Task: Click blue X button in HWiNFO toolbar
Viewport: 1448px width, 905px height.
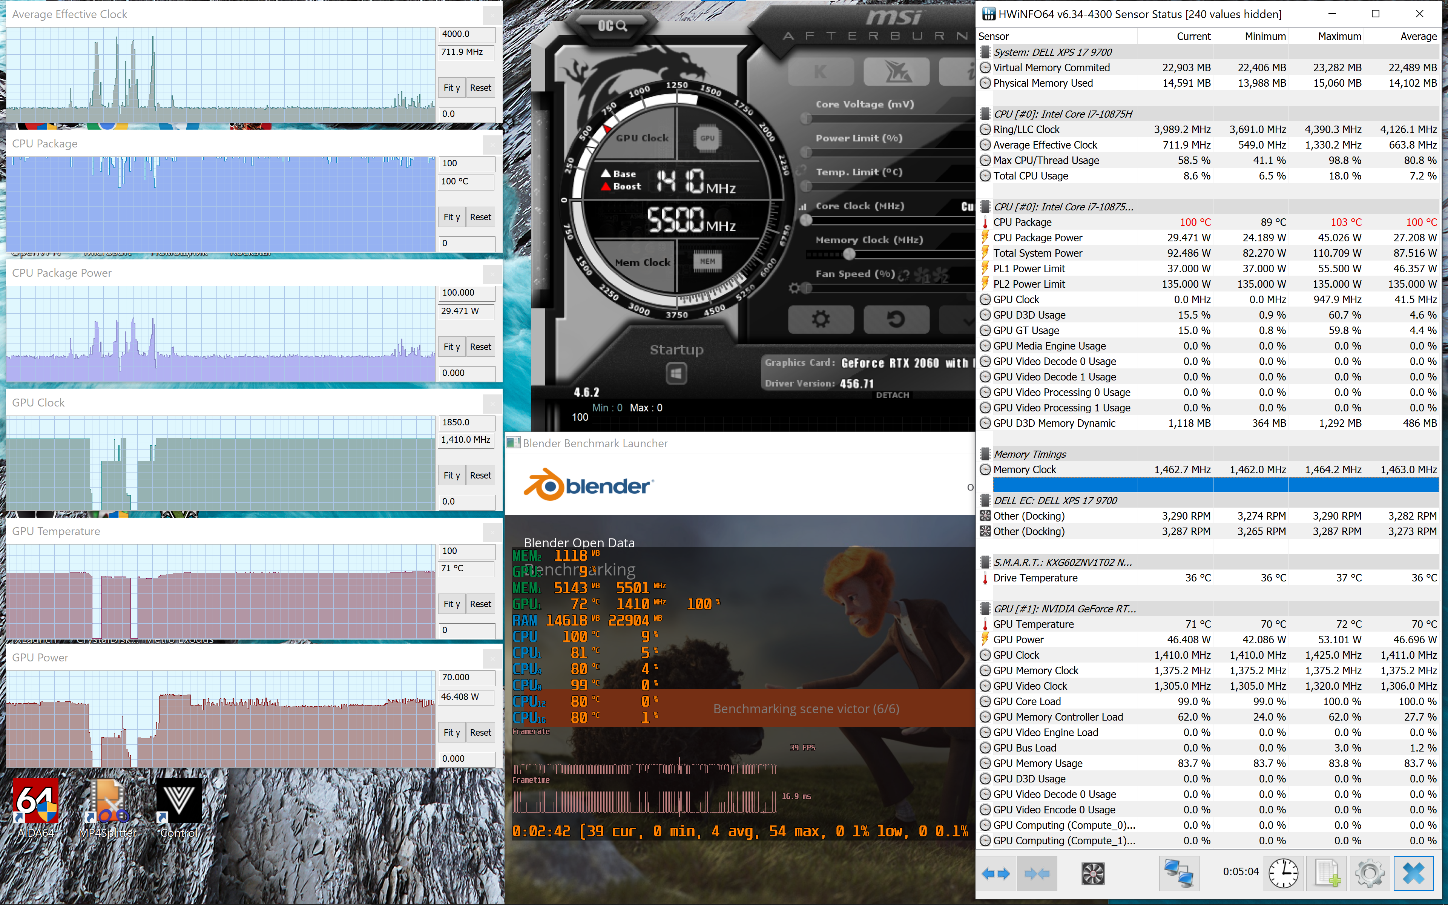Action: point(1413,874)
